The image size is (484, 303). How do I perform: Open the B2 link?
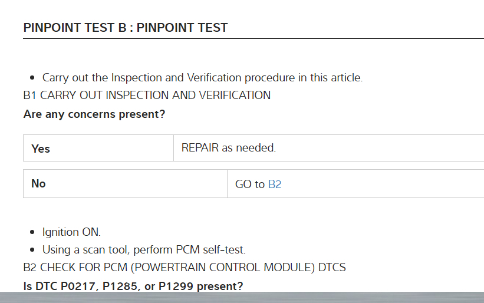point(275,184)
